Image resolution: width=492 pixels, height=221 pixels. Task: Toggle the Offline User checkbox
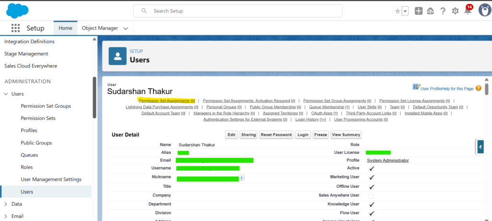pyautogui.click(x=371, y=187)
